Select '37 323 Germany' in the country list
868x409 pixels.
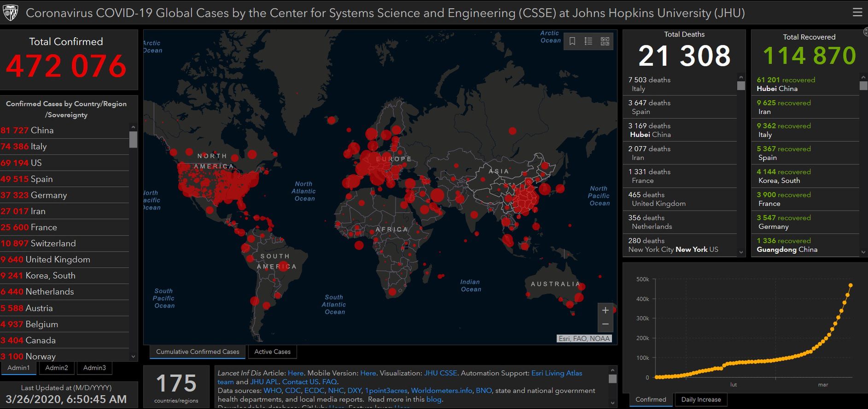64,195
